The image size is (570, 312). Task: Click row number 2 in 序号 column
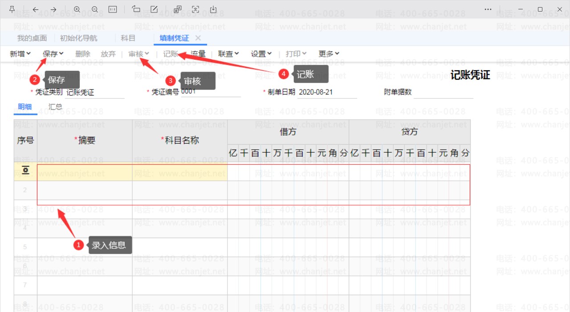tap(25, 190)
